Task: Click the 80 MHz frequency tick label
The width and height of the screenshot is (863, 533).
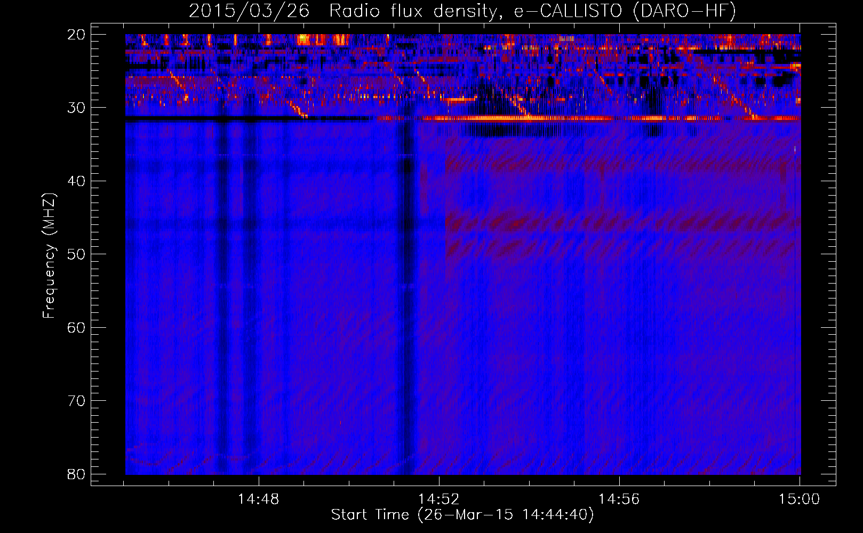Action: pos(77,474)
